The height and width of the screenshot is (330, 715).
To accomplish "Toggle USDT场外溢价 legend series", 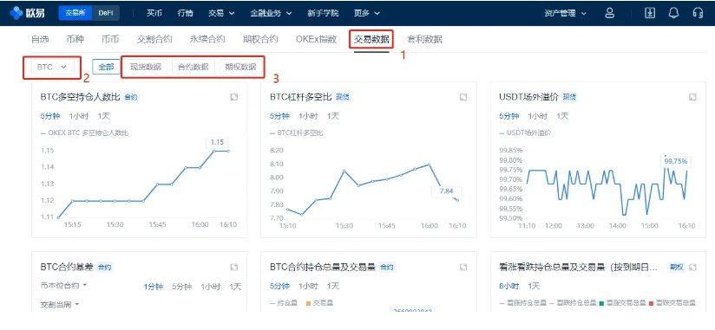I will (x=525, y=133).
